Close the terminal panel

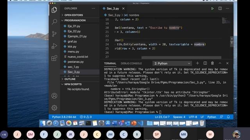227,63
